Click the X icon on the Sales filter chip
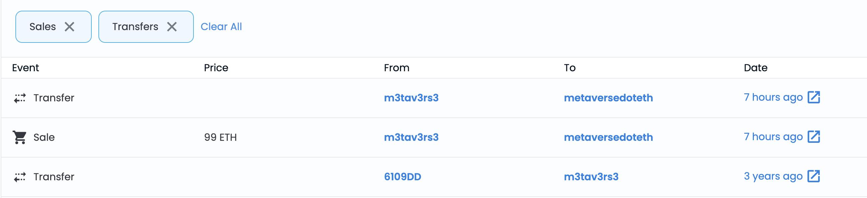The image size is (867, 198). (x=70, y=26)
